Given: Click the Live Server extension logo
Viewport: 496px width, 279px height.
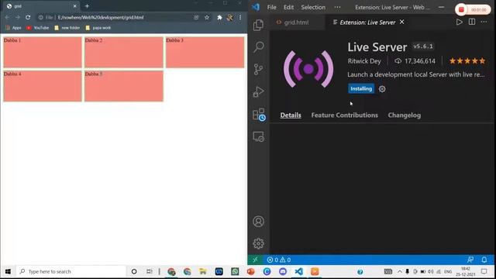Looking at the screenshot, I should pos(308,69).
